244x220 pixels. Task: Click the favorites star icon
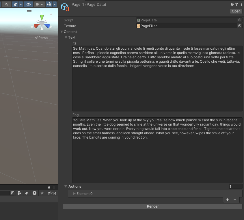tap(42, 193)
